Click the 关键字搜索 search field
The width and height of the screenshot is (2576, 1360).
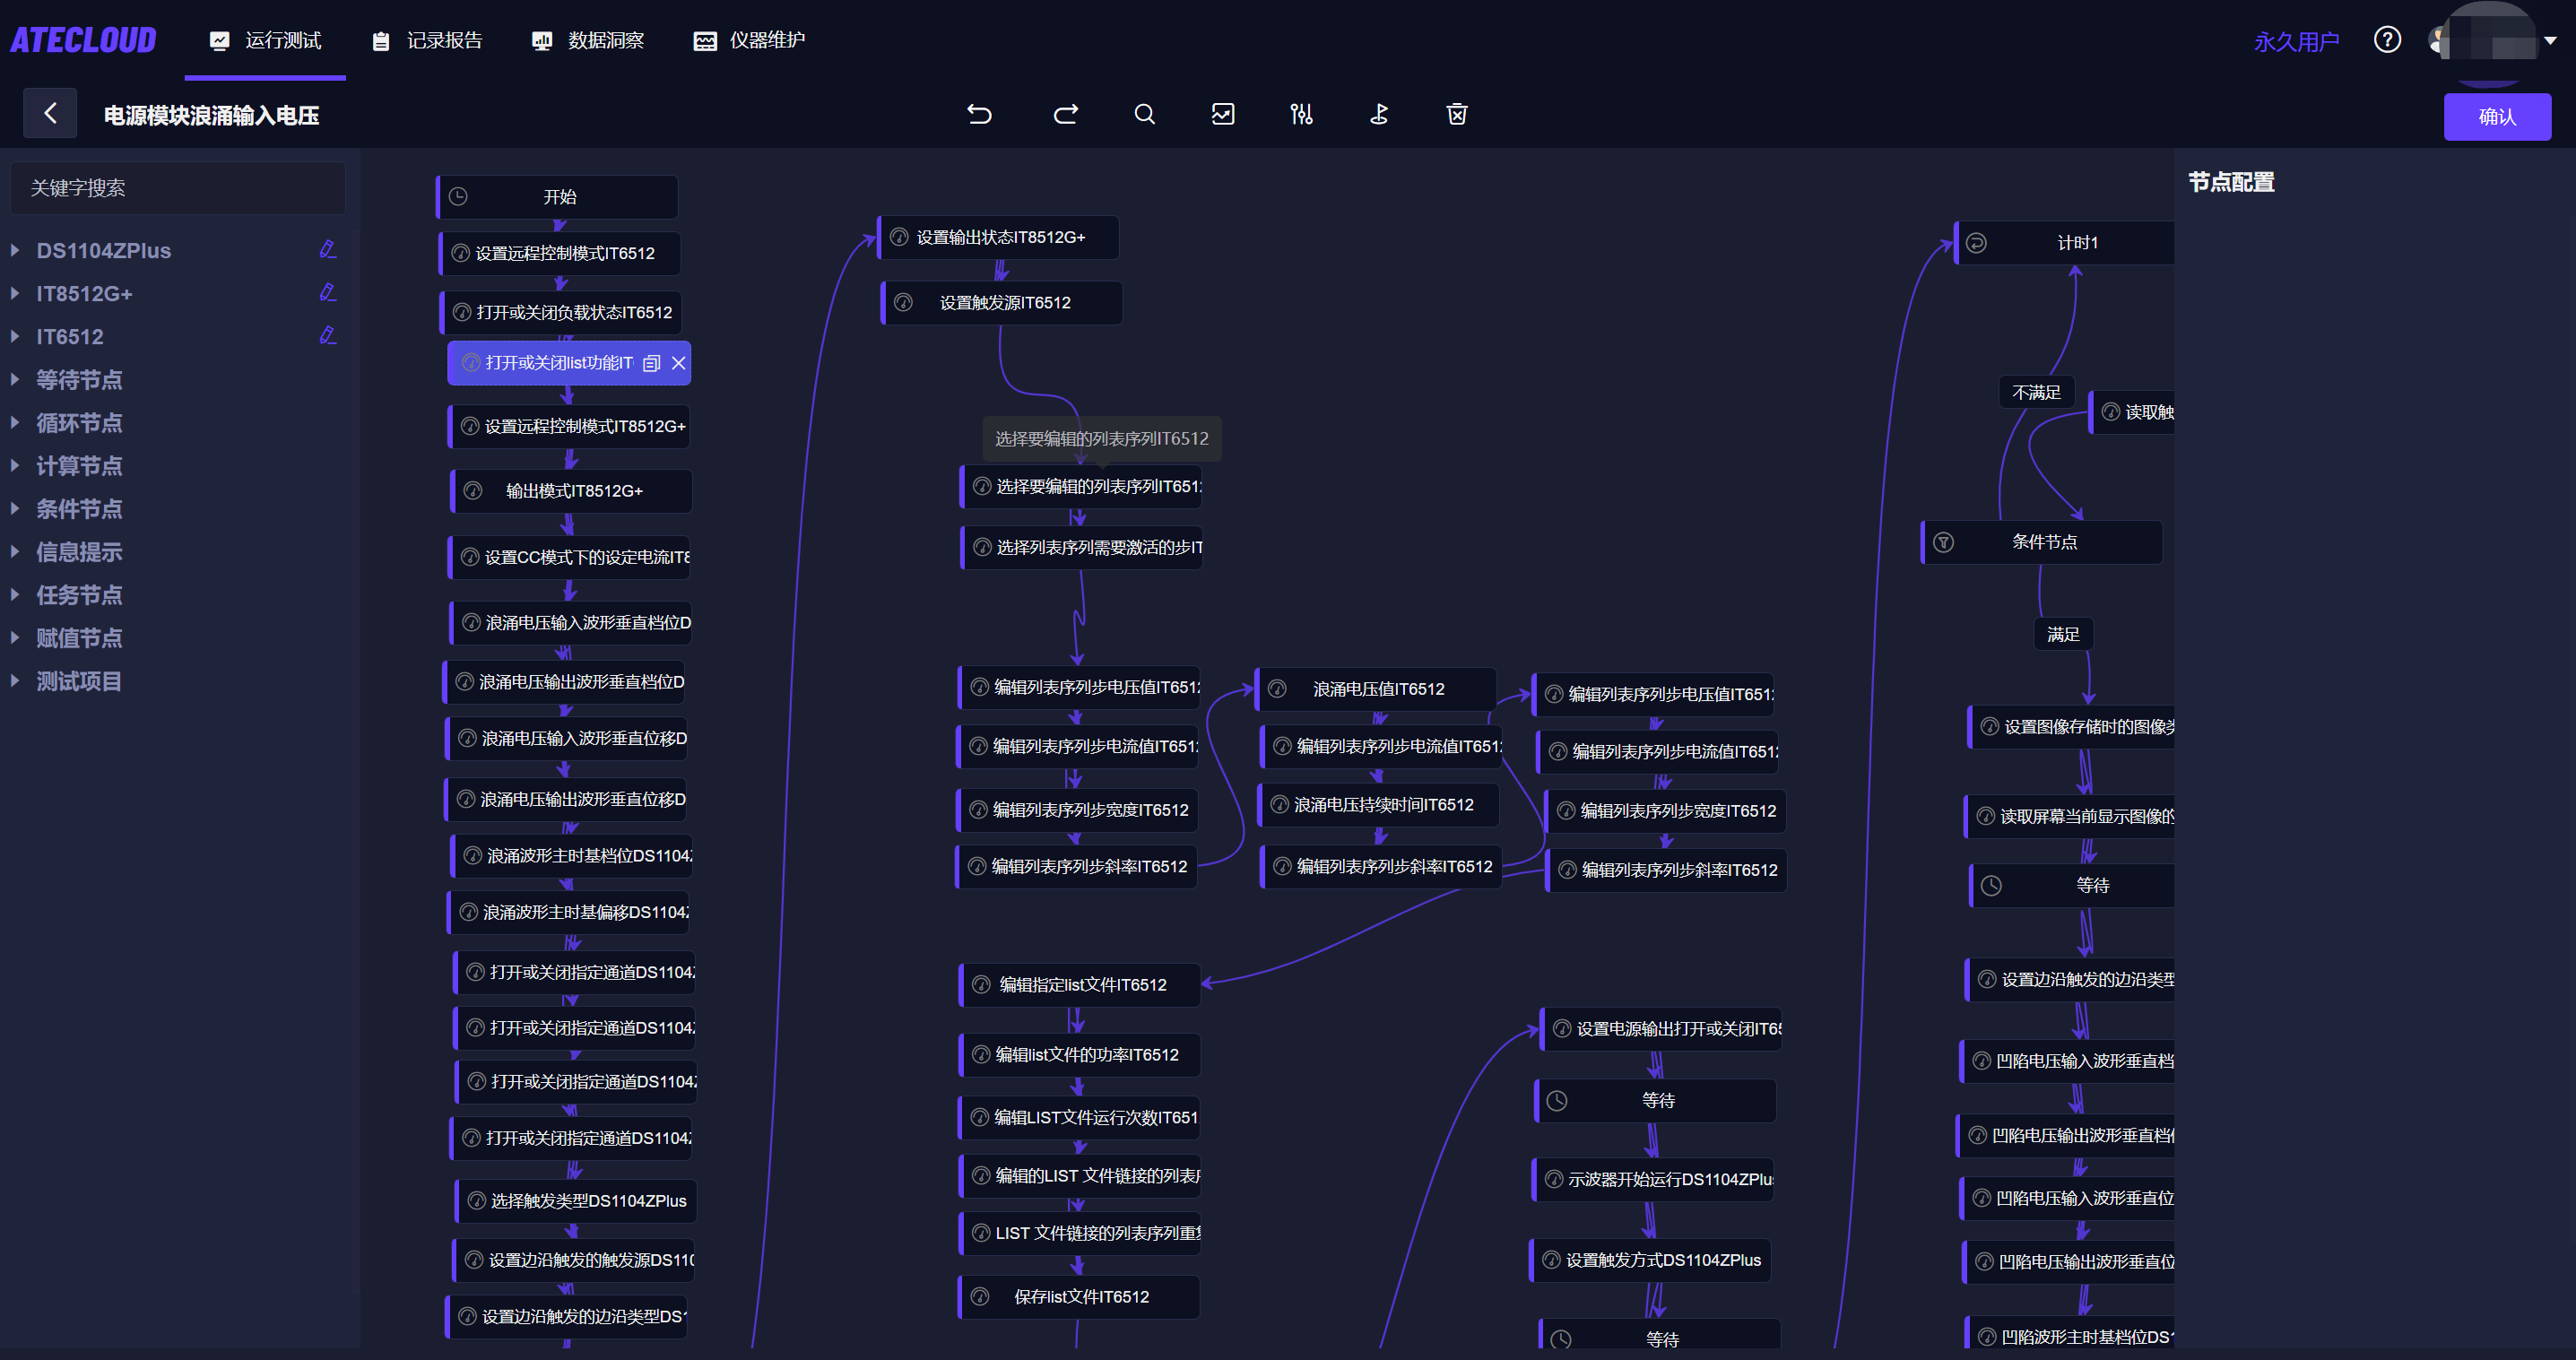[178, 188]
